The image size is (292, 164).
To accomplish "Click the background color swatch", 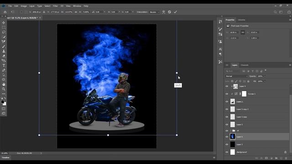I will (5, 104).
